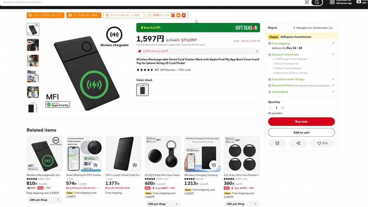Add item to wishlist with heart icon
Viewport: 368px width, 207px height.
tap(322, 143)
